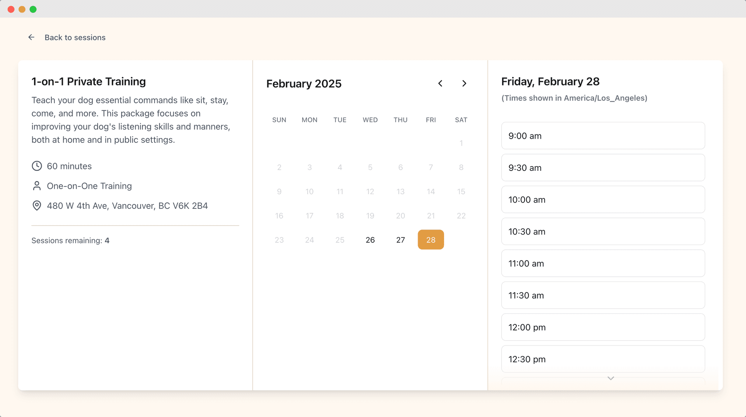This screenshot has height=417, width=746.
Task: Select the 10:30 am time slot
Action: coord(603,231)
